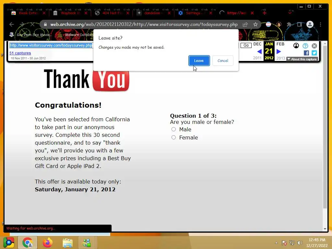Close the Wayback Machine tab

[86, 13]
